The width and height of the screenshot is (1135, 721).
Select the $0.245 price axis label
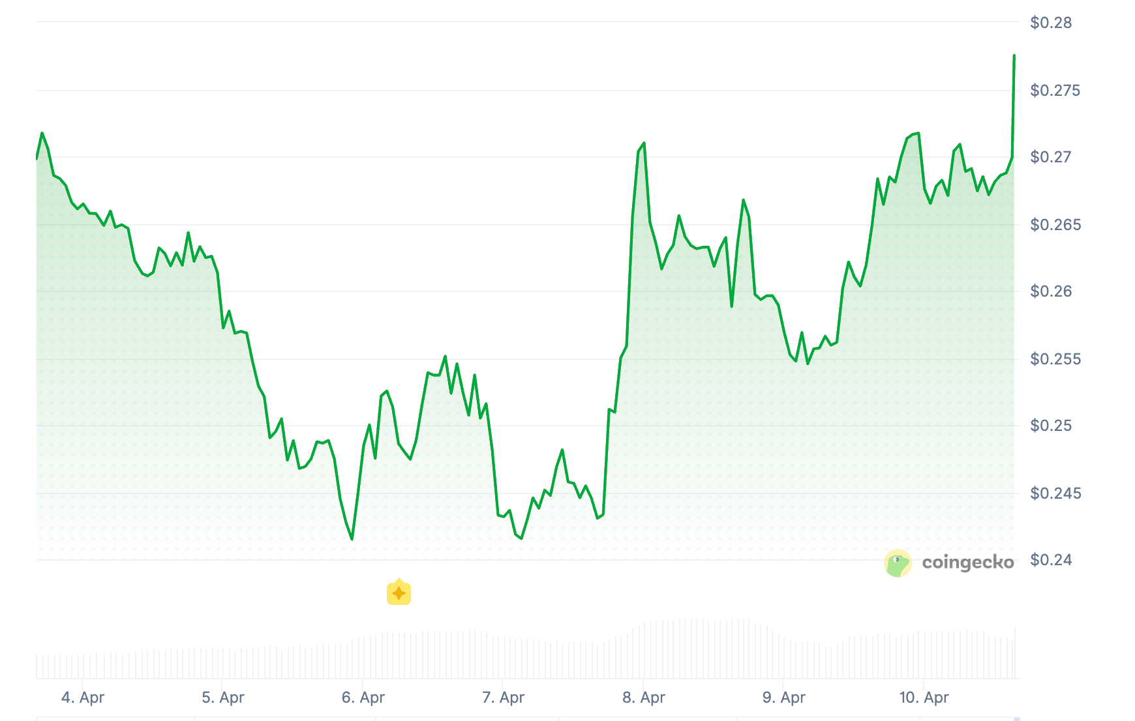(1055, 493)
